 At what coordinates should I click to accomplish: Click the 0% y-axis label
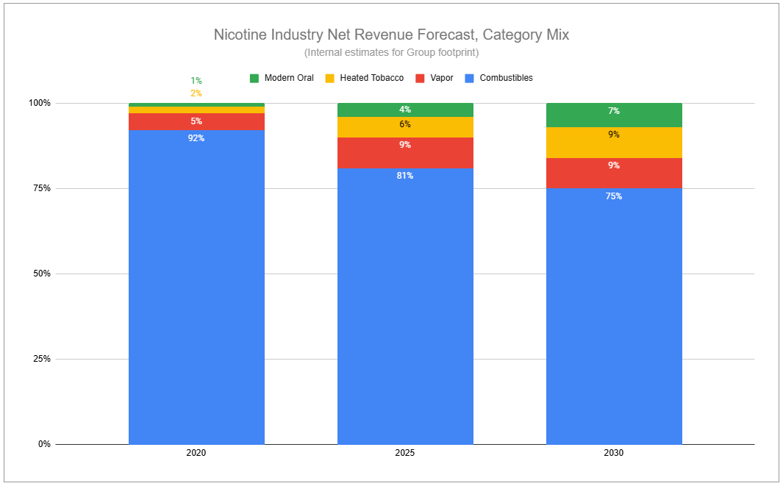(x=44, y=444)
